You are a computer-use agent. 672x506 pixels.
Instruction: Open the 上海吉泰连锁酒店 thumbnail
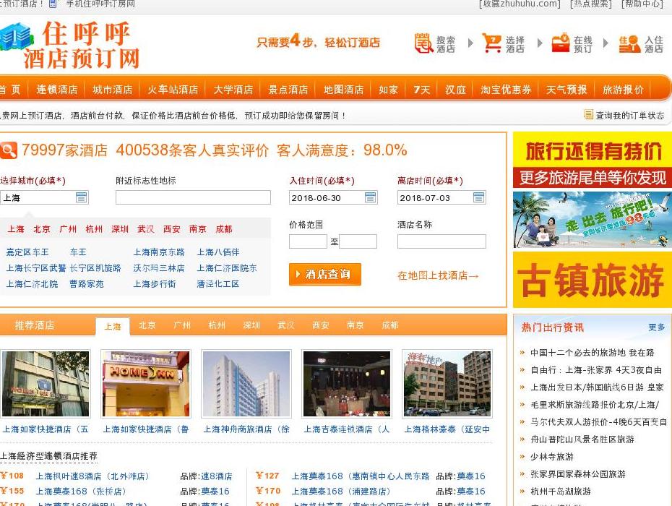point(347,384)
